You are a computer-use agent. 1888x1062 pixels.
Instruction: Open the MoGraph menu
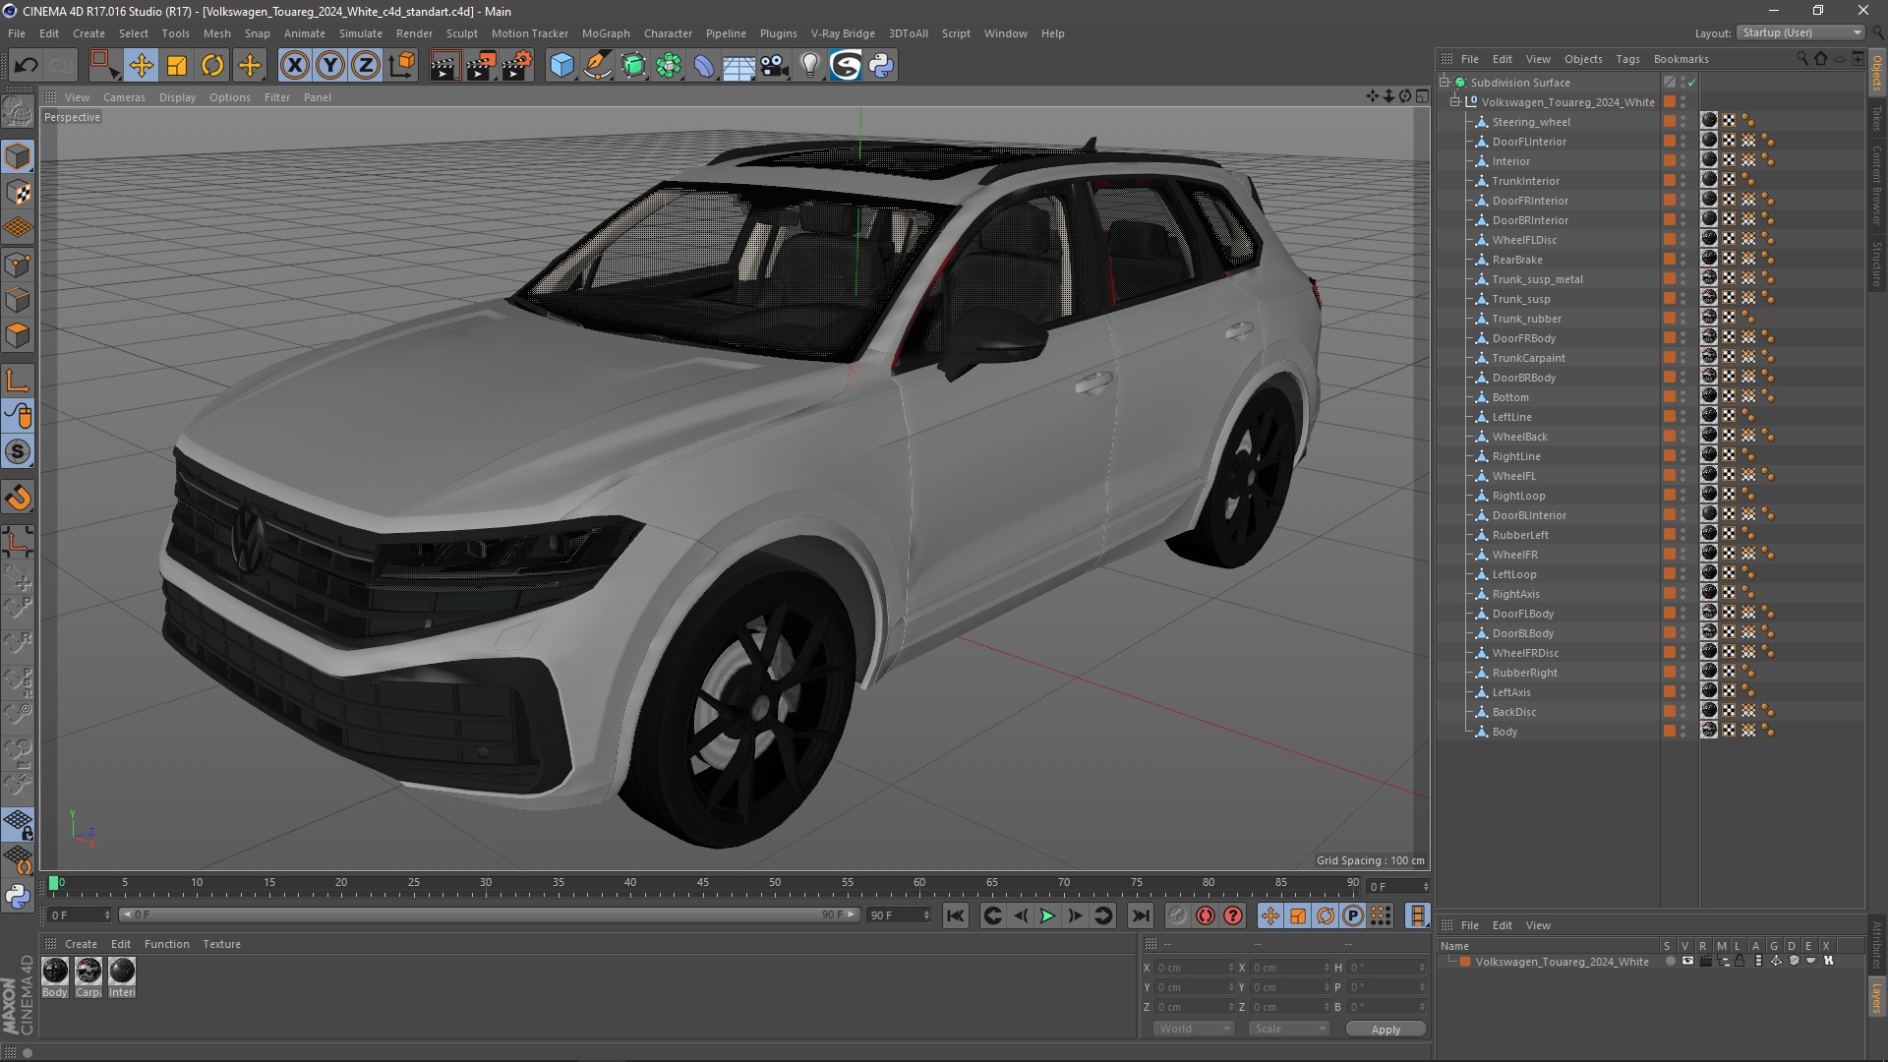coord(606,33)
